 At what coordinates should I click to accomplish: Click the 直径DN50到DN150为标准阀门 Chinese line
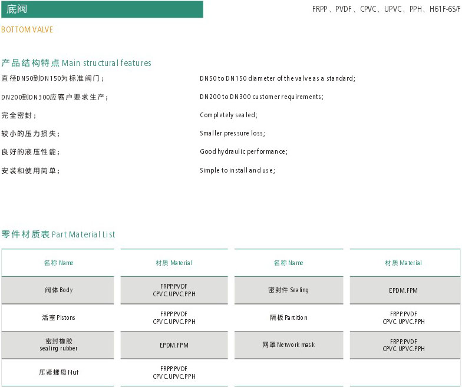pos(53,78)
